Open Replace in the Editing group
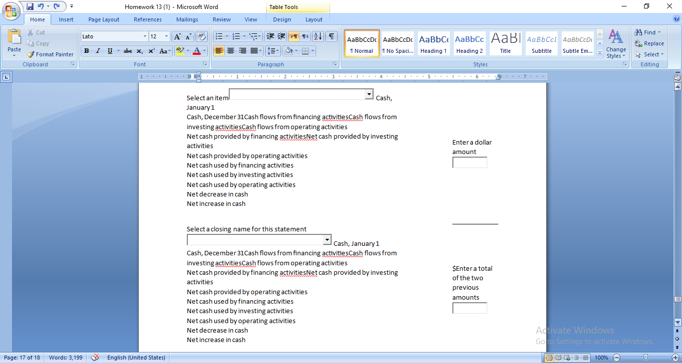Image resolution: width=682 pixels, height=363 pixels. [x=650, y=43]
